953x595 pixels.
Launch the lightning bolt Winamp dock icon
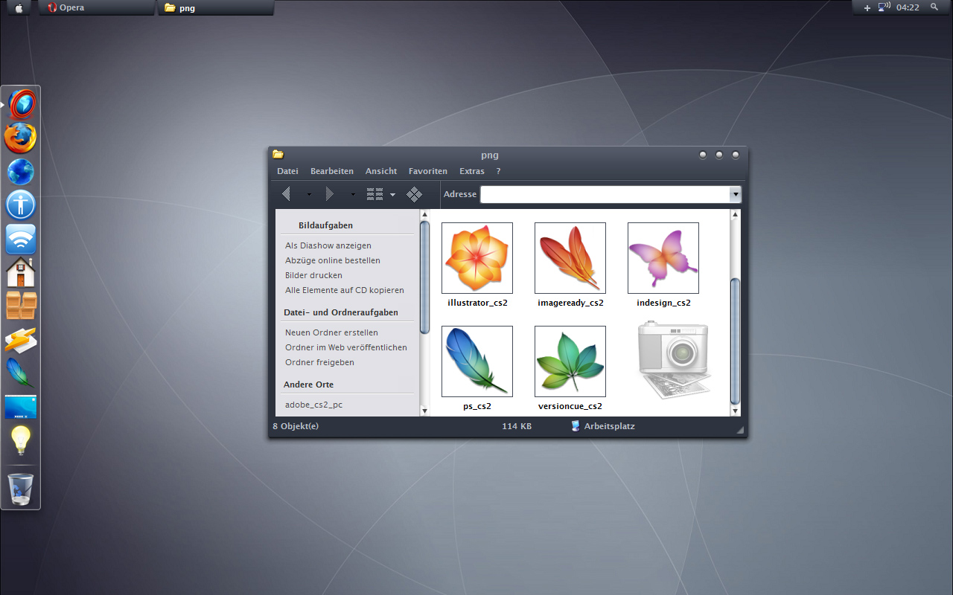tap(21, 340)
